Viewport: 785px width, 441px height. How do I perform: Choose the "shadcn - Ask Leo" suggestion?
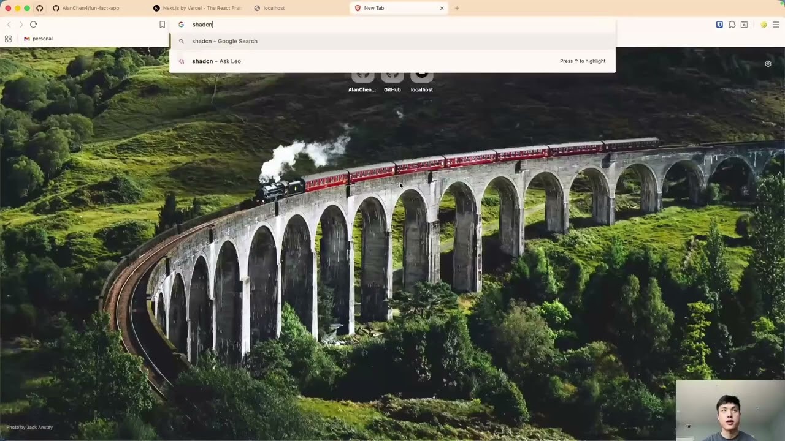pos(392,61)
